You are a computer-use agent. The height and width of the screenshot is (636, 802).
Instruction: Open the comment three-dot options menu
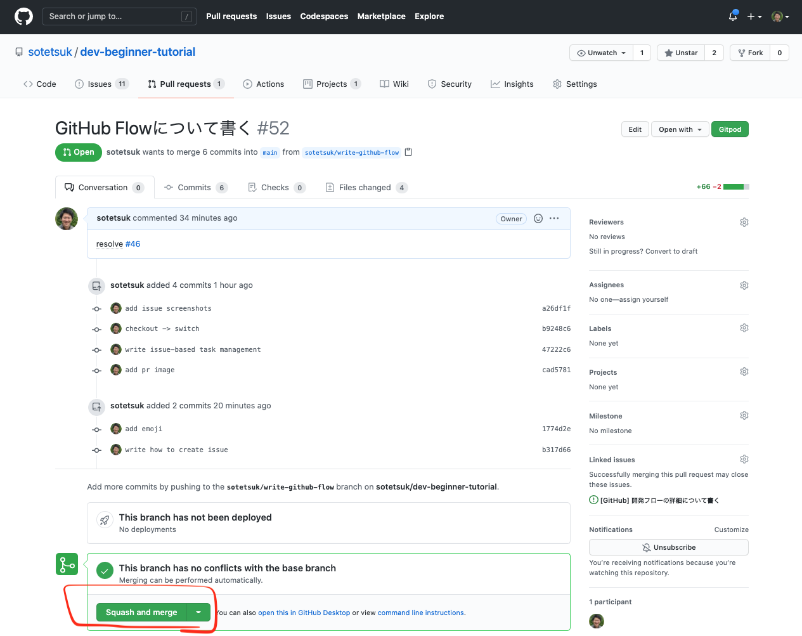[x=554, y=218]
